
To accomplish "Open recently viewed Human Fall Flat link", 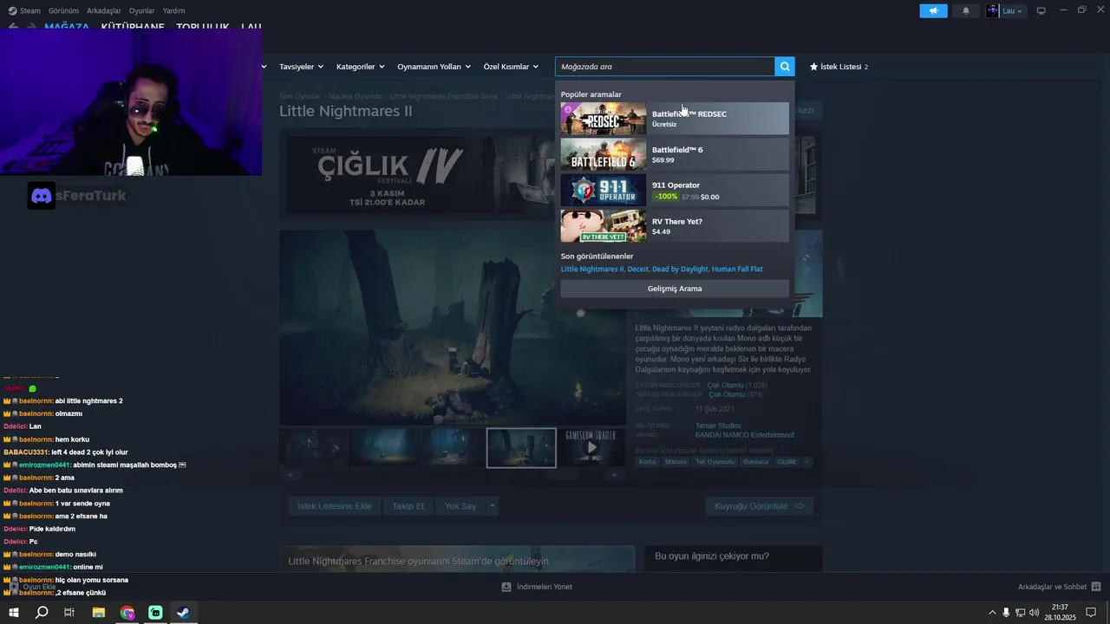I will click(737, 269).
